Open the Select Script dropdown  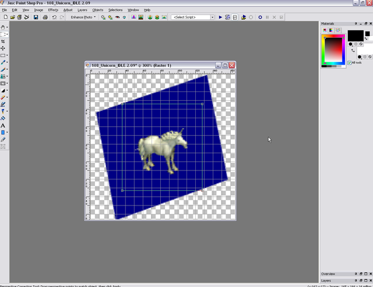click(212, 17)
